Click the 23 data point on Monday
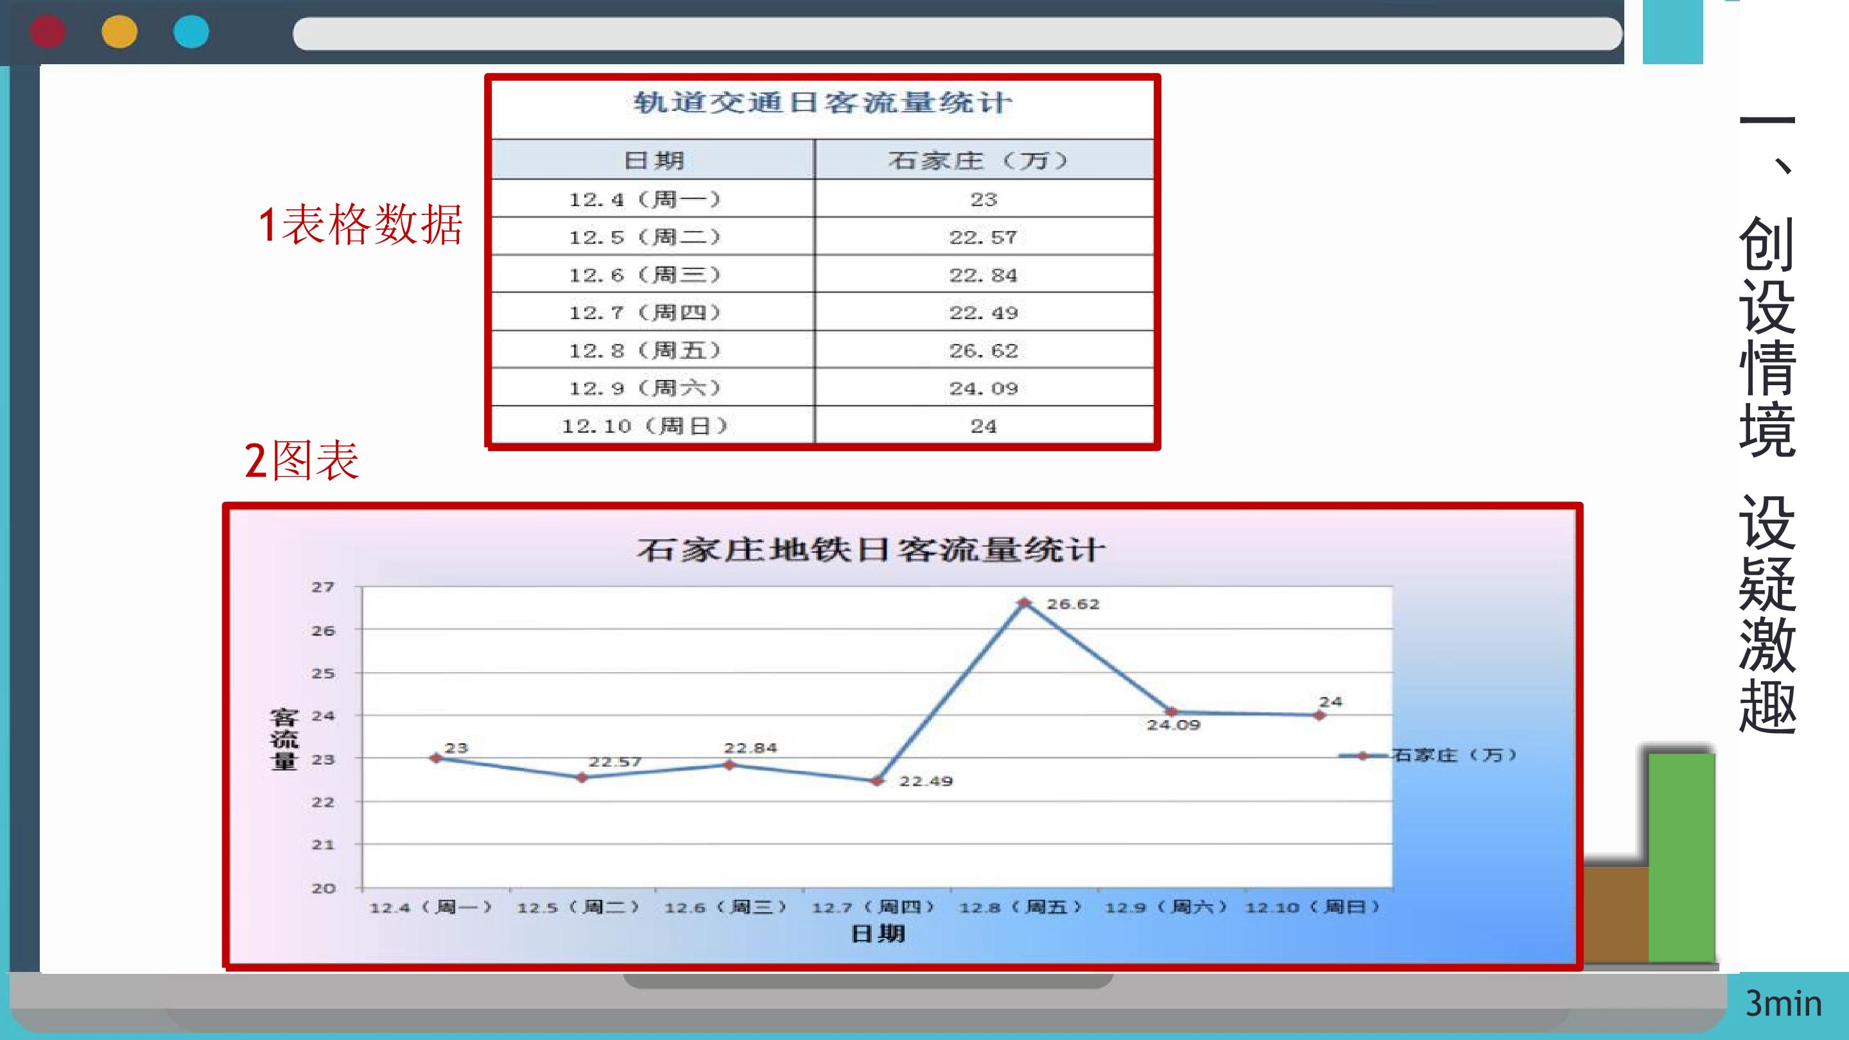 coord(436,758)
